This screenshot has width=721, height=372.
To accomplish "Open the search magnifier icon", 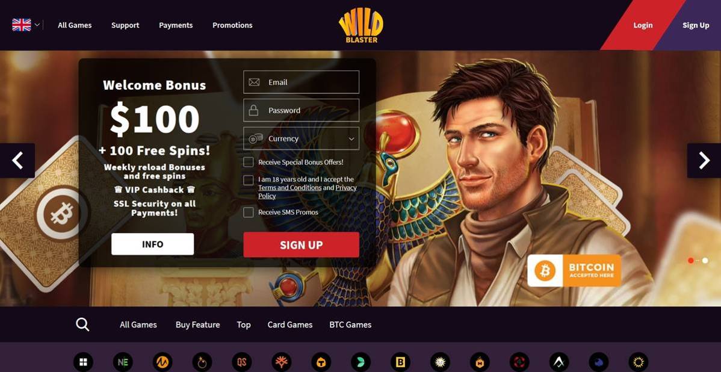I will (83, 324).
